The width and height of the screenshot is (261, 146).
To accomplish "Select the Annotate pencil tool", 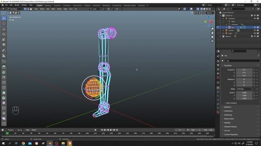I will tap(4, 50).
